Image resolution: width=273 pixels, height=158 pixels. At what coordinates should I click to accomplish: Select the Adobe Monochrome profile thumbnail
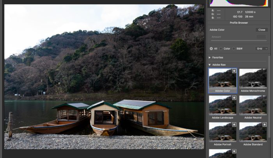click(x=253, y=78)
